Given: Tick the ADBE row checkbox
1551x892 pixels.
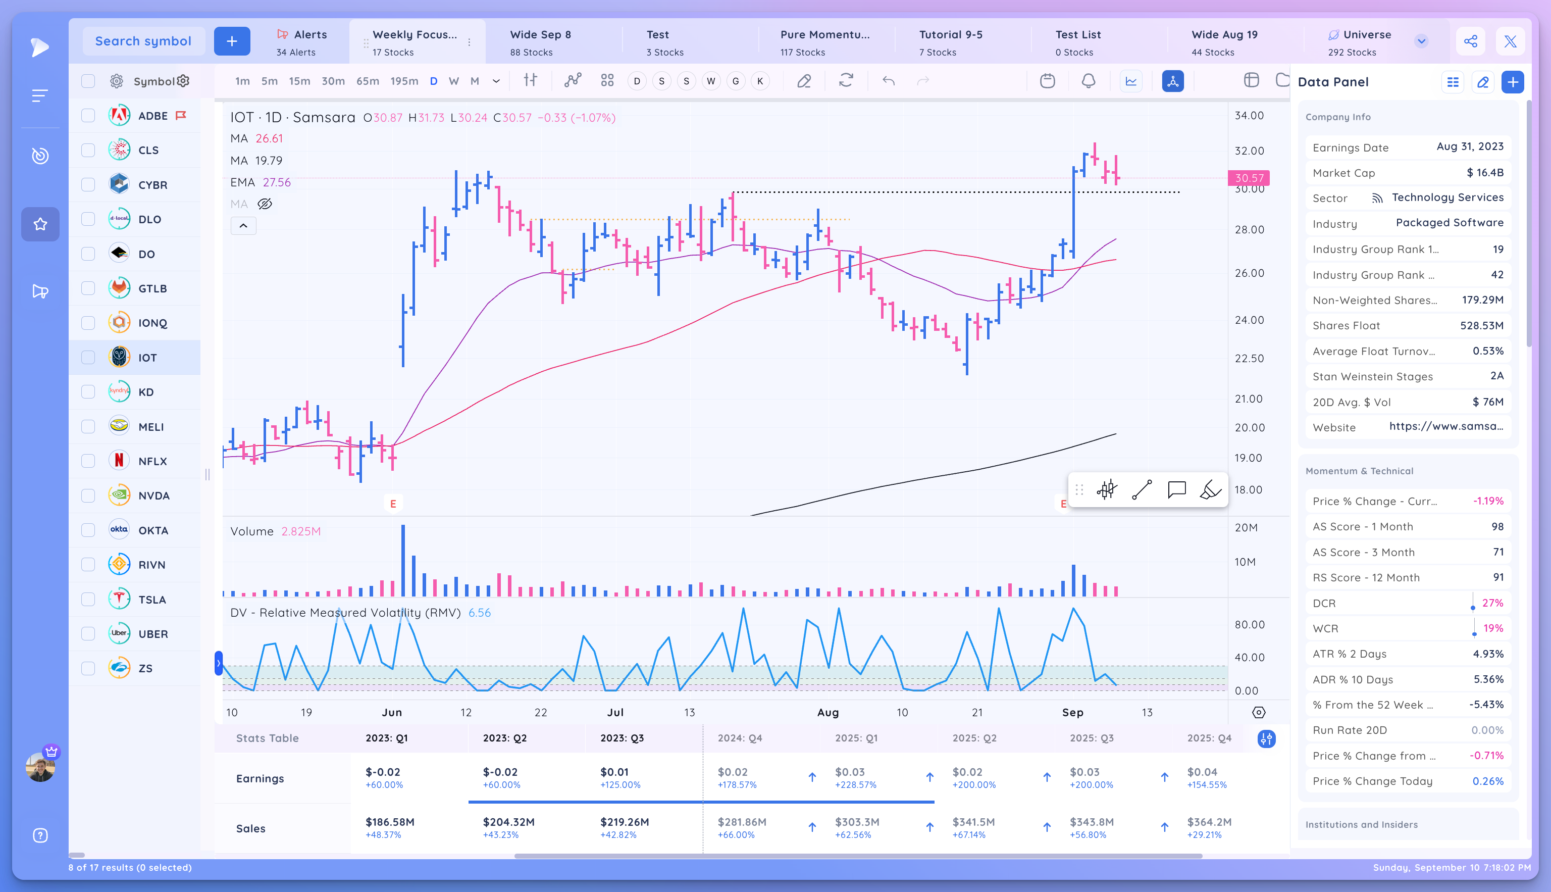Looking at the screenshot, I should [88, 116].
